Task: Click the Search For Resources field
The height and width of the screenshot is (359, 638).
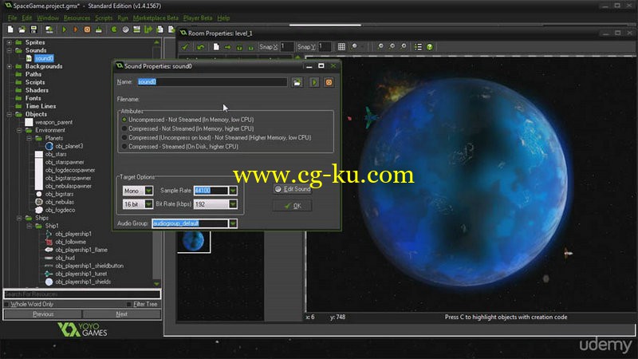Action: pos(82,294)
